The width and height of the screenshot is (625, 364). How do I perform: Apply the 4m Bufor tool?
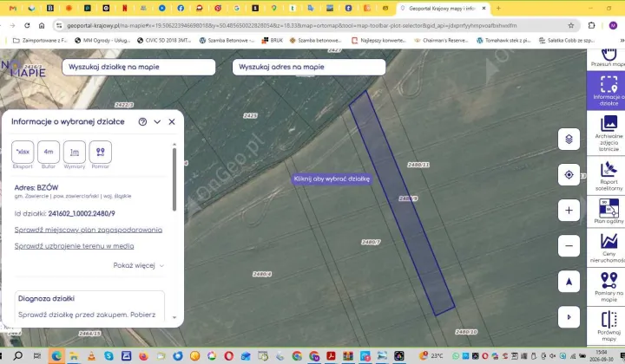49,152
